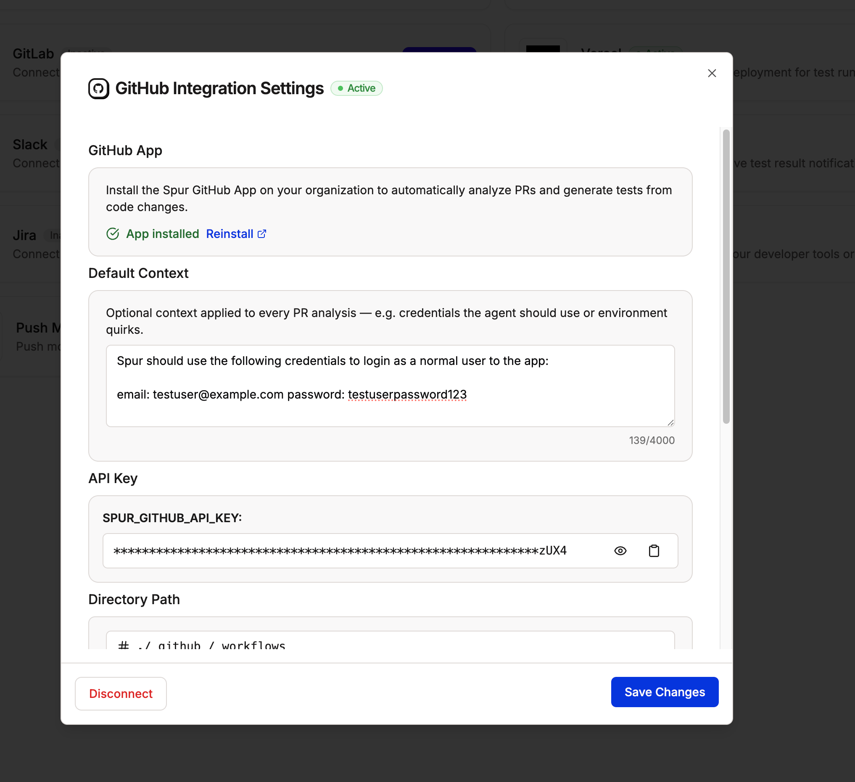855x782 pixels.
Task: Reveal the API key with eye icon
Action: coord(620,550)
